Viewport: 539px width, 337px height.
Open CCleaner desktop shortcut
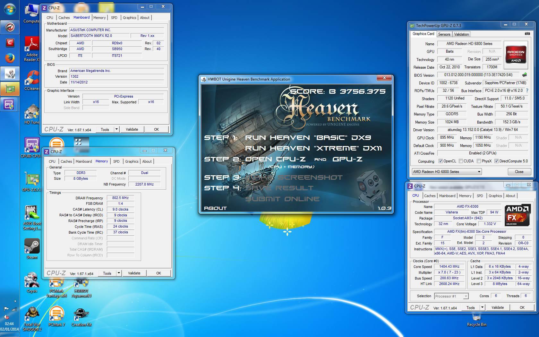pos(32,80)
